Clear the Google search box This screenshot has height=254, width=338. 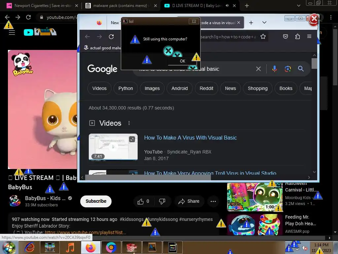point(258,69)
